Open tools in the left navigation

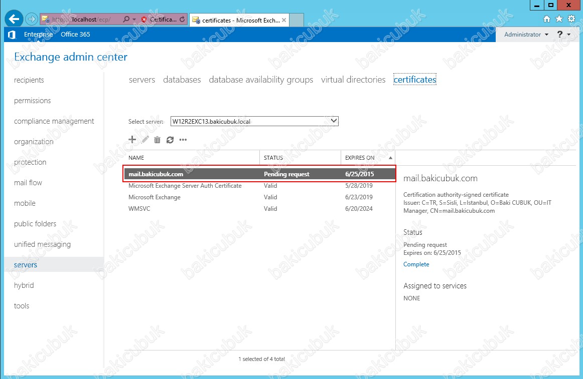[22, 306]
